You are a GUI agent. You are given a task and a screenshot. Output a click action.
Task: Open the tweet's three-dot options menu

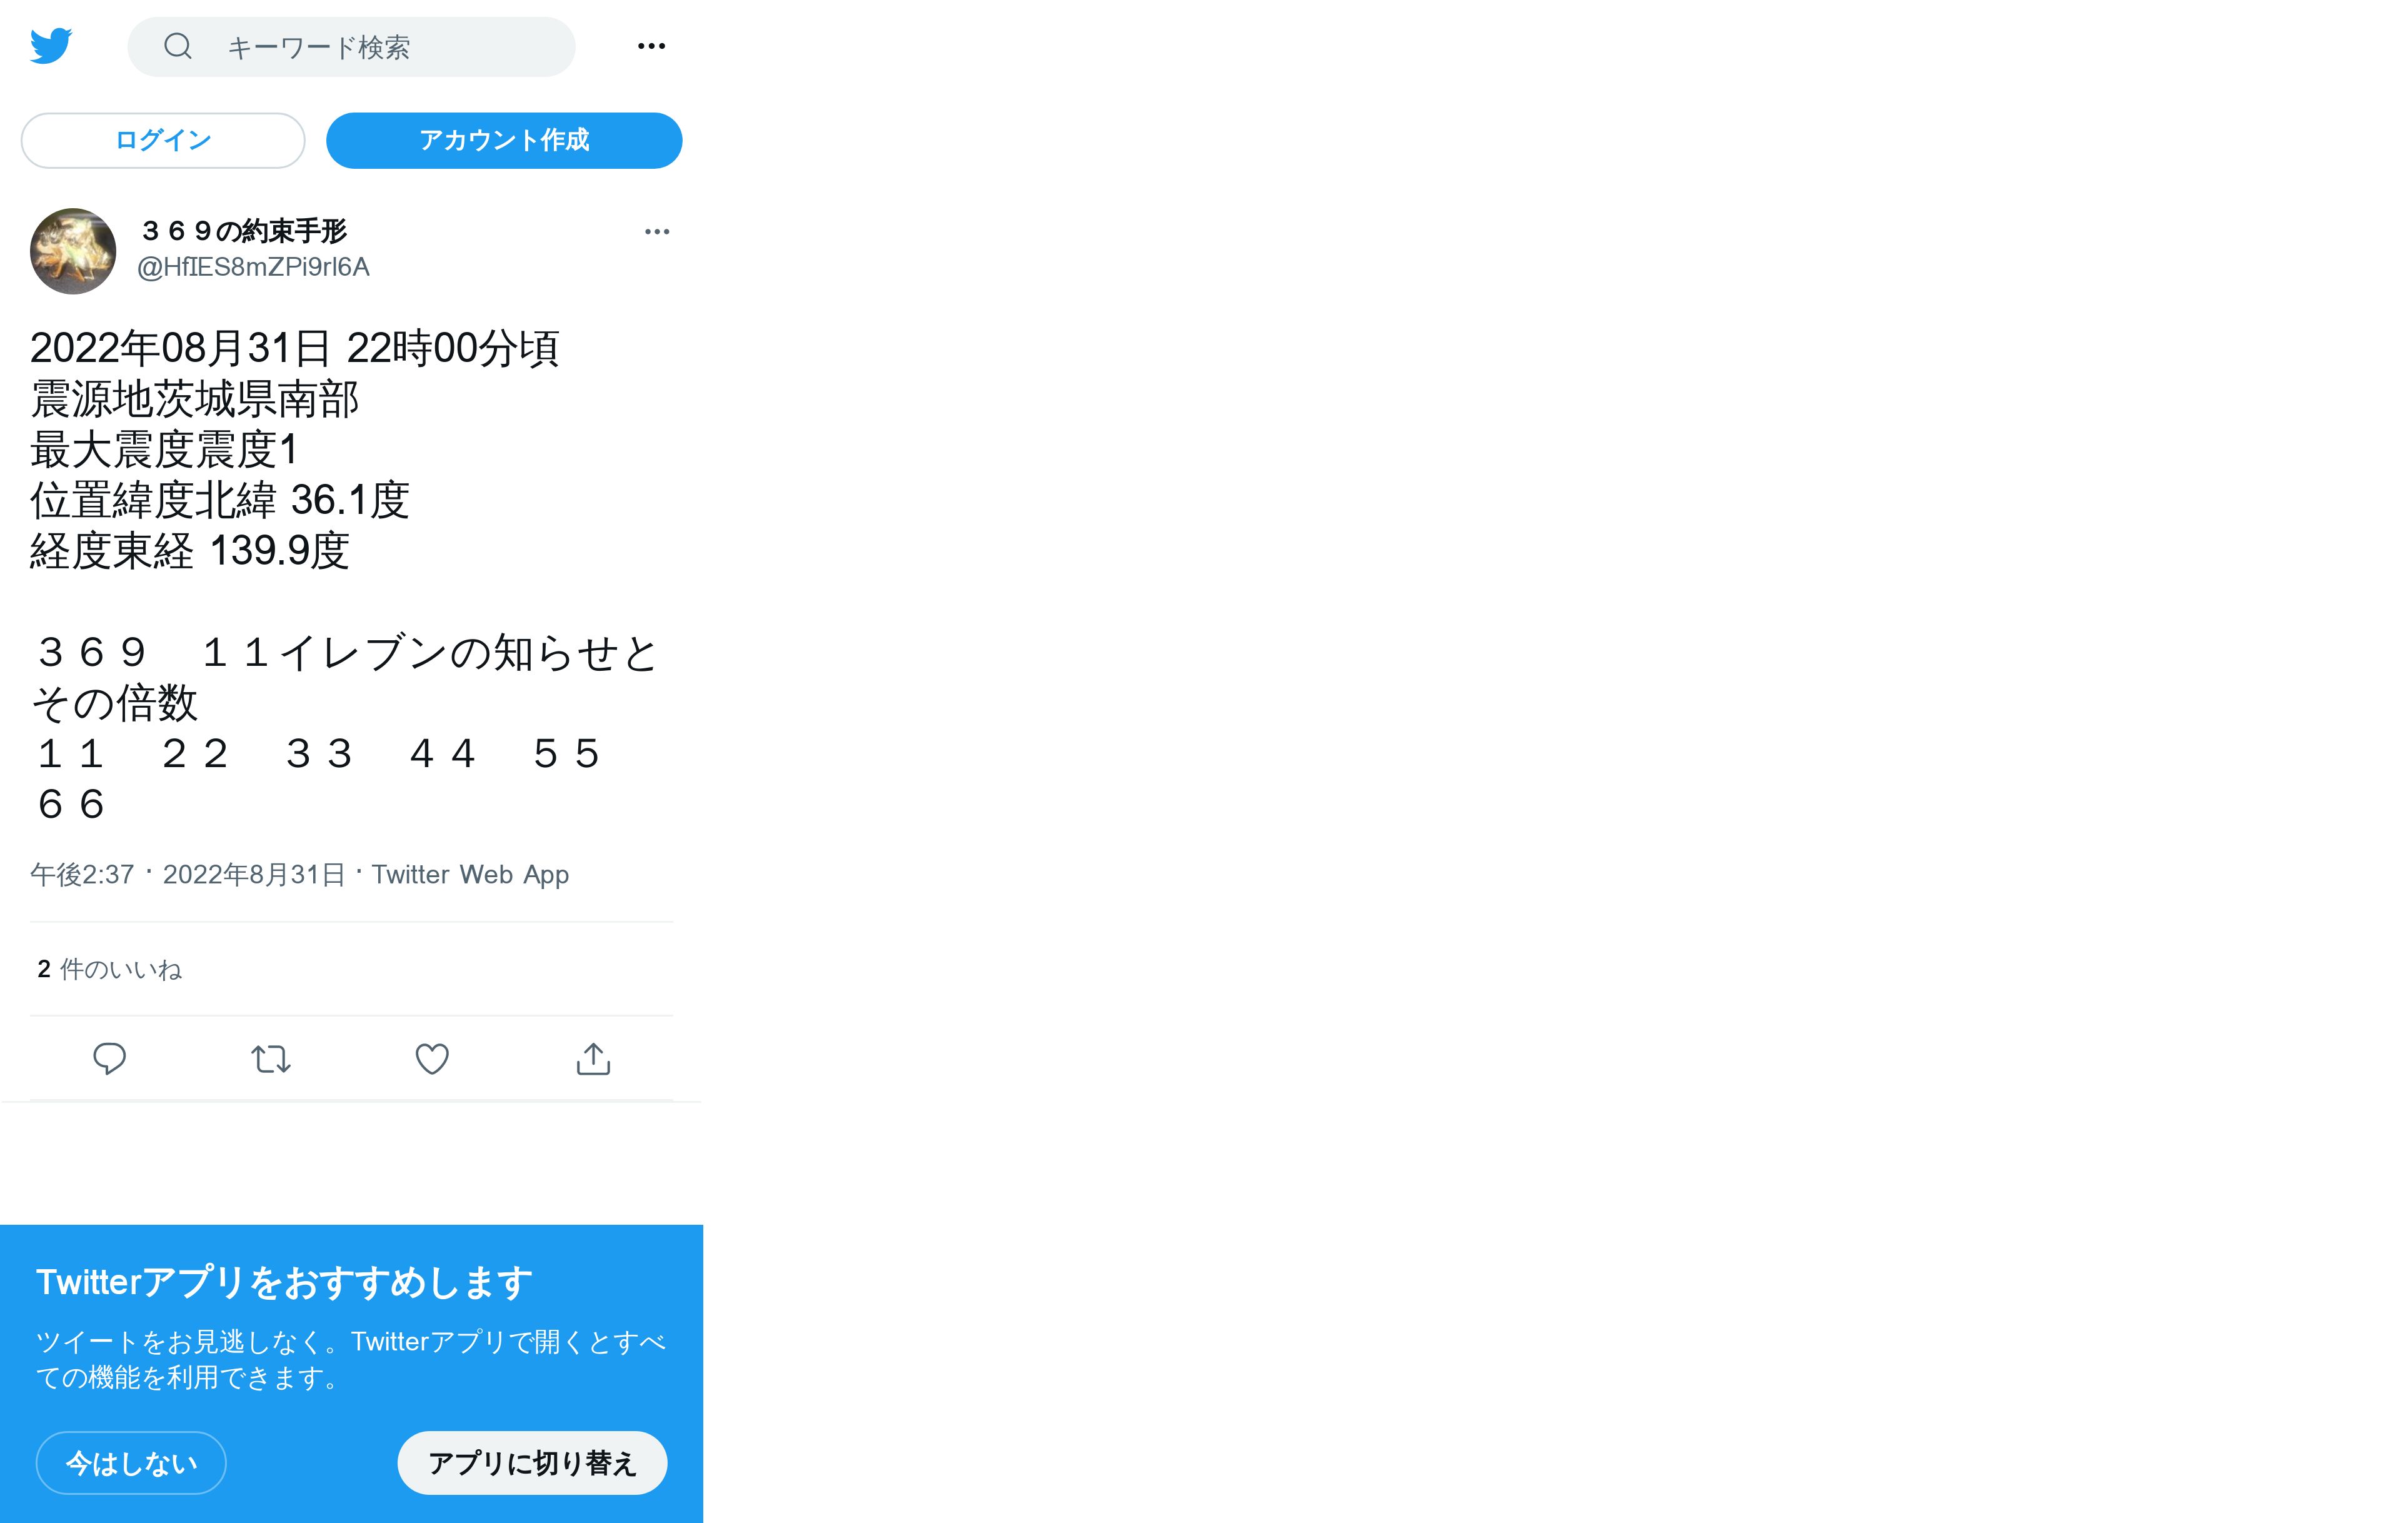pyautogui.click(x=657, y=231)
